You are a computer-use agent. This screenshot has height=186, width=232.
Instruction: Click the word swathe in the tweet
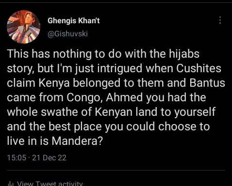pyautogui.click(x=59, y=112)
